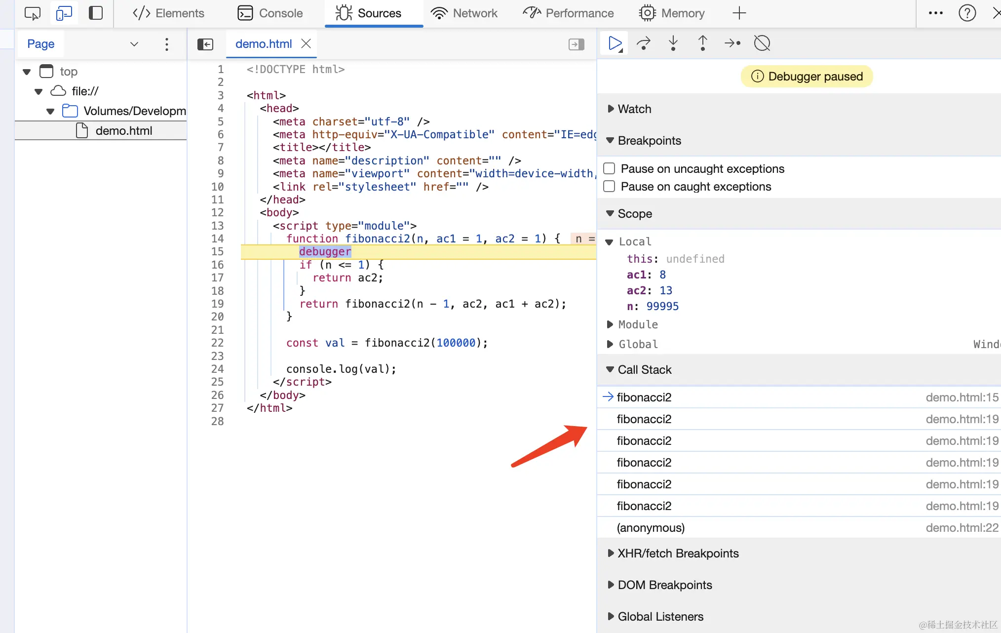Enable Pause on caught exceptions

click(x=610, y=187)
